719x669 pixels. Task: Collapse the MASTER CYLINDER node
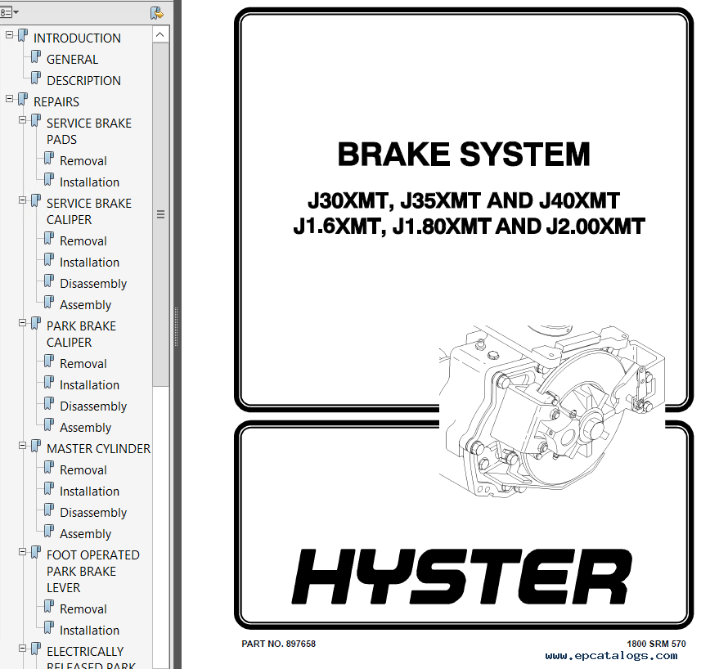[x=22, y=445]
